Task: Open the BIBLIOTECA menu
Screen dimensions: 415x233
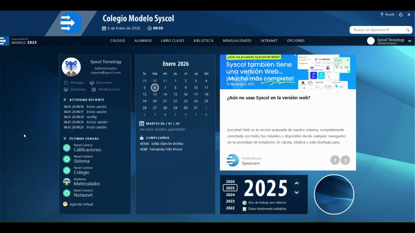Action: [204, 41]
